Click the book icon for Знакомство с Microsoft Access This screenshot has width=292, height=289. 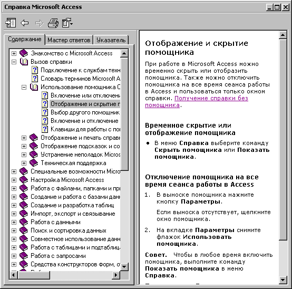pyautogui.click(x=24, y=53)
